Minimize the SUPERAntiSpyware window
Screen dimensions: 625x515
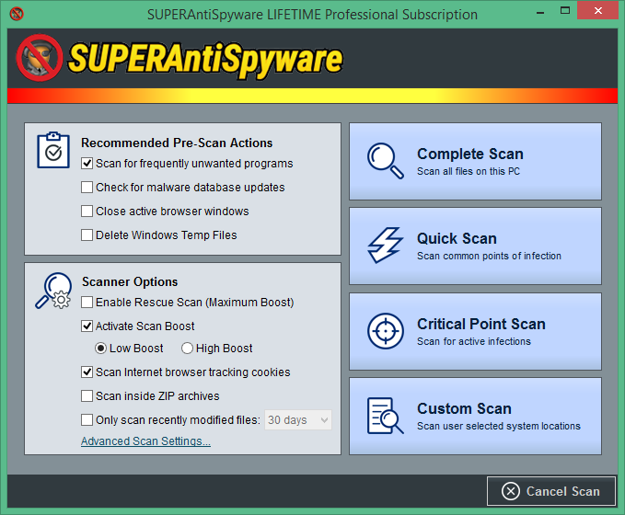click(540, 12)
